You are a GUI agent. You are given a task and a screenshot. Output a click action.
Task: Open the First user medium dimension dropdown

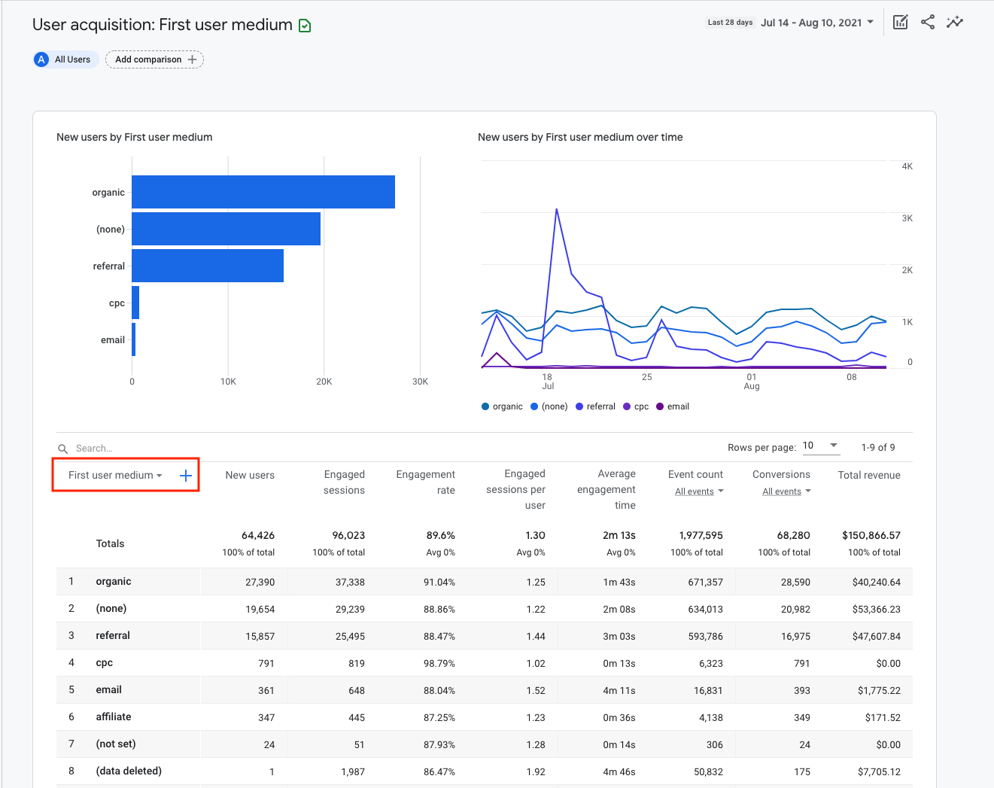(113, 475)
